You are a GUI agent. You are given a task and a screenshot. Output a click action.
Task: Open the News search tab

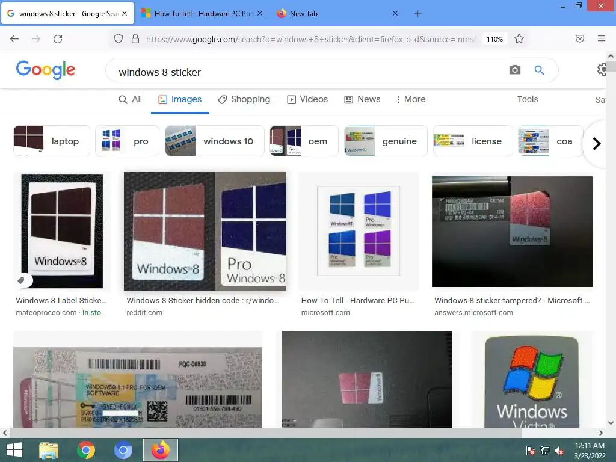[362, 99]
